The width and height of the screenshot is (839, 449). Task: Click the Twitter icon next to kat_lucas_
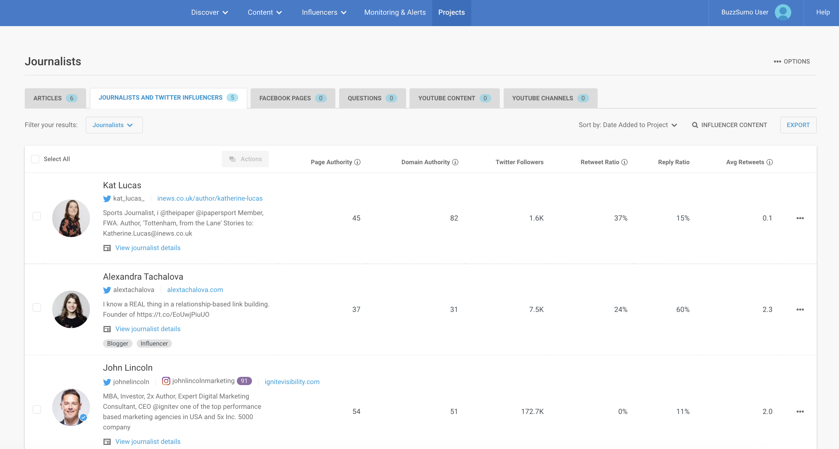click(x=106, y=199)
